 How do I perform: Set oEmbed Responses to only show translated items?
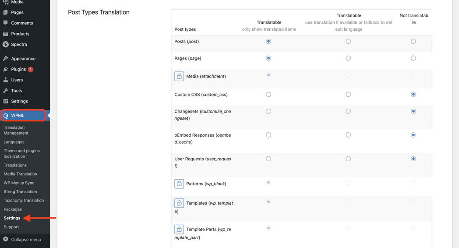[x=268, y=135]
